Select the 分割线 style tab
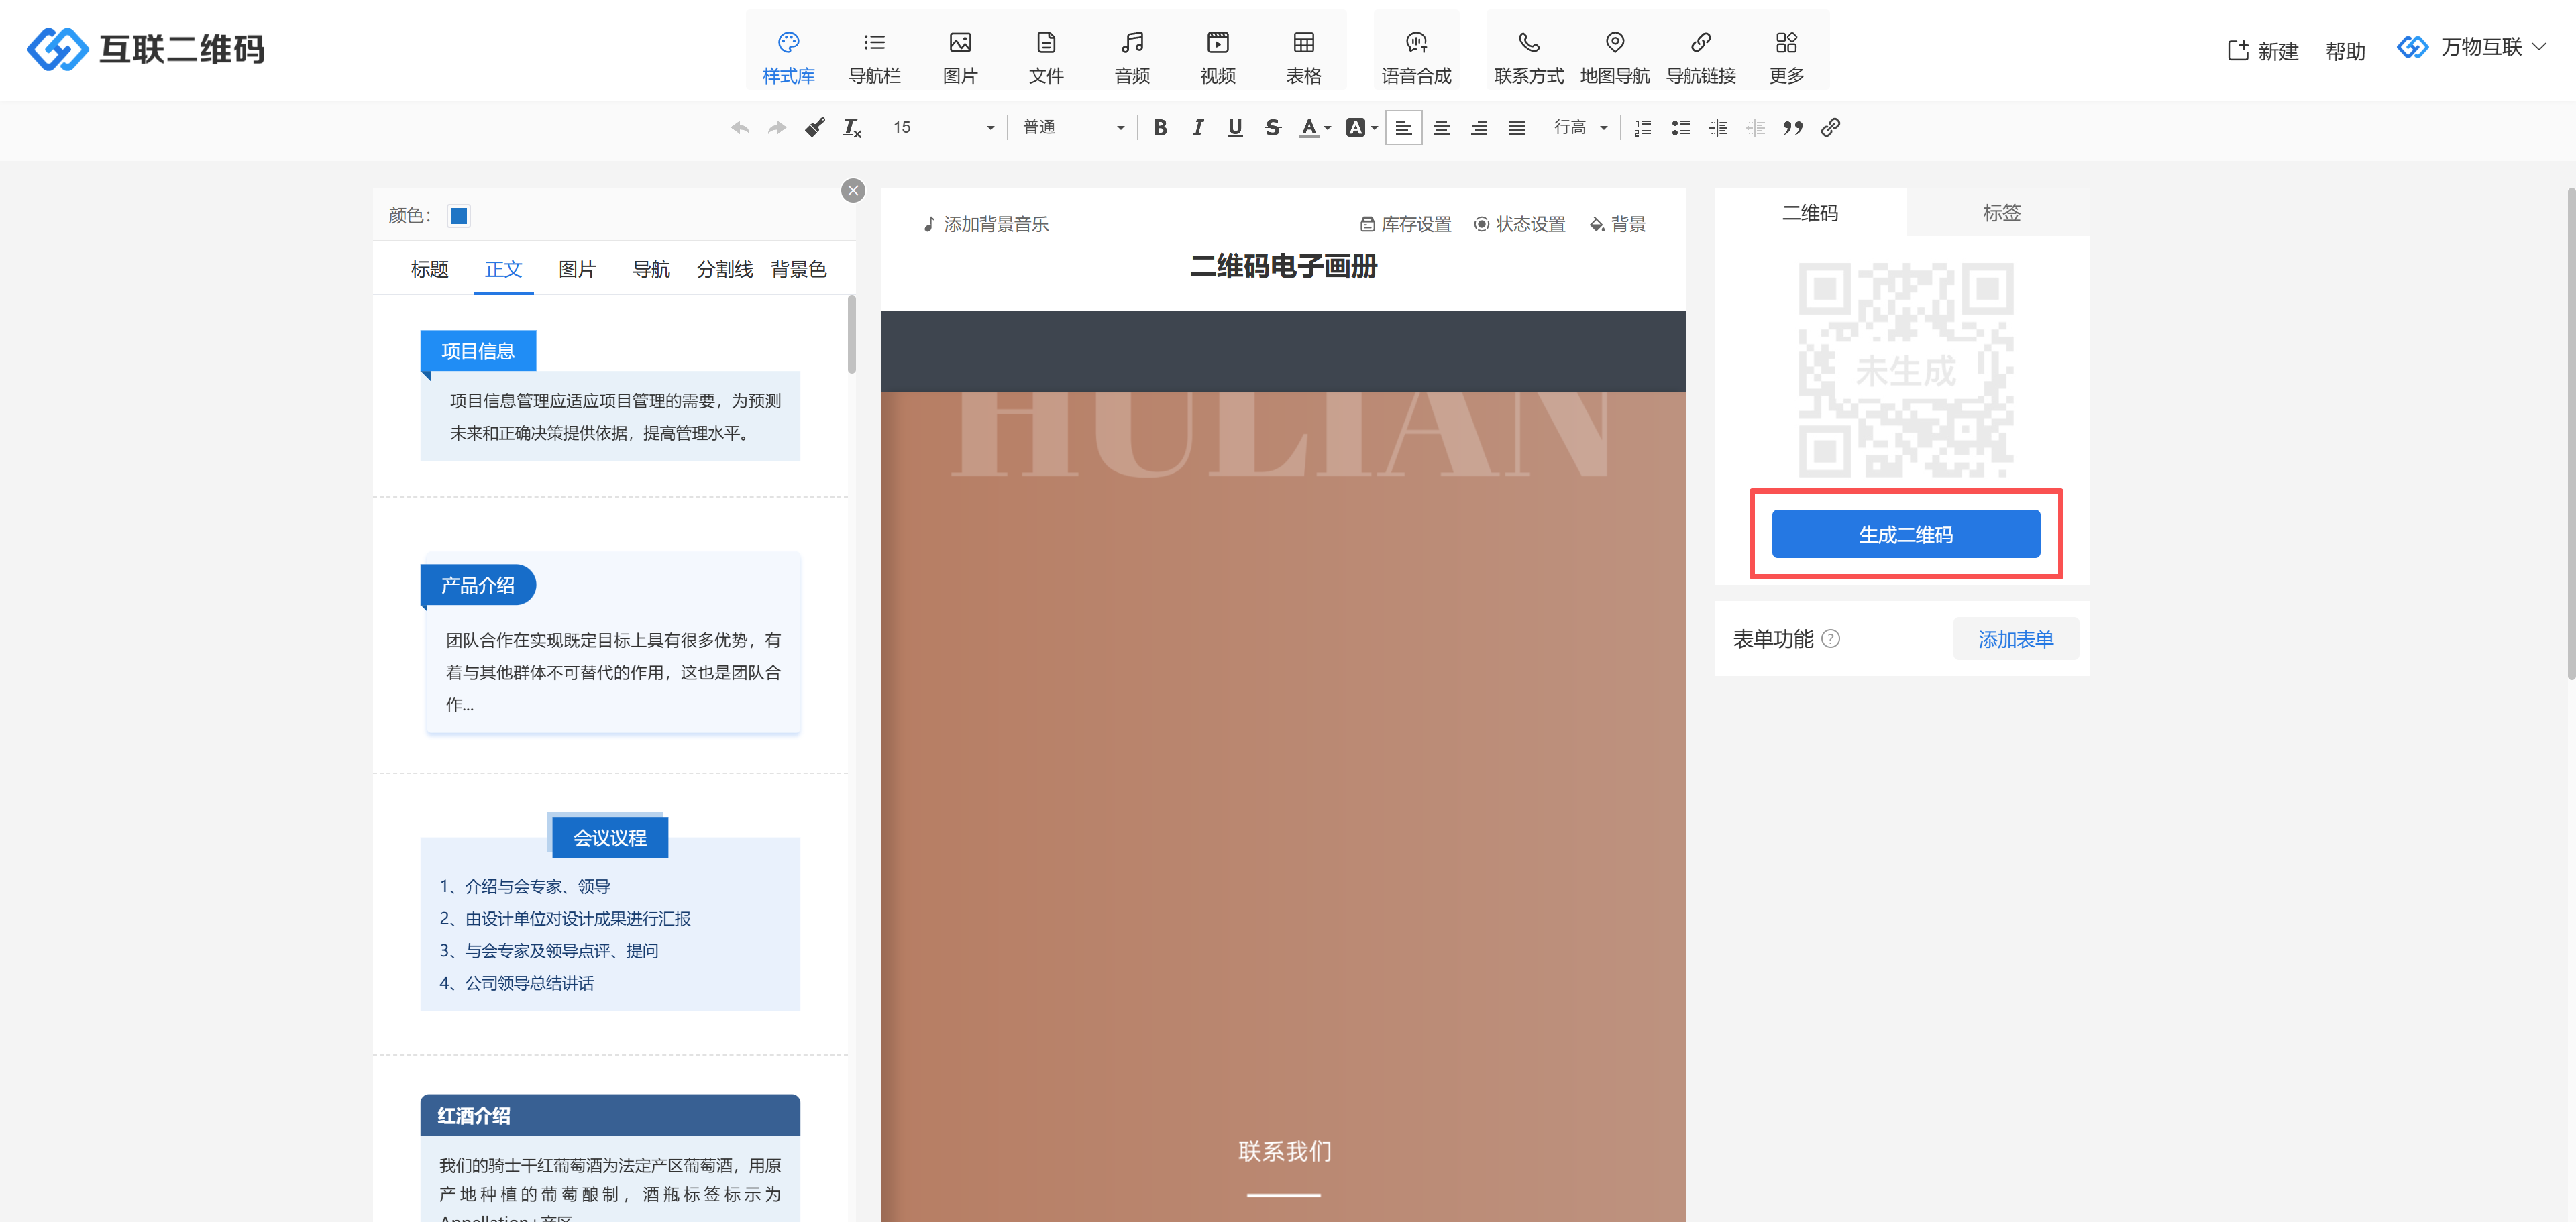 pyautogui.click(x=724, y=269)
